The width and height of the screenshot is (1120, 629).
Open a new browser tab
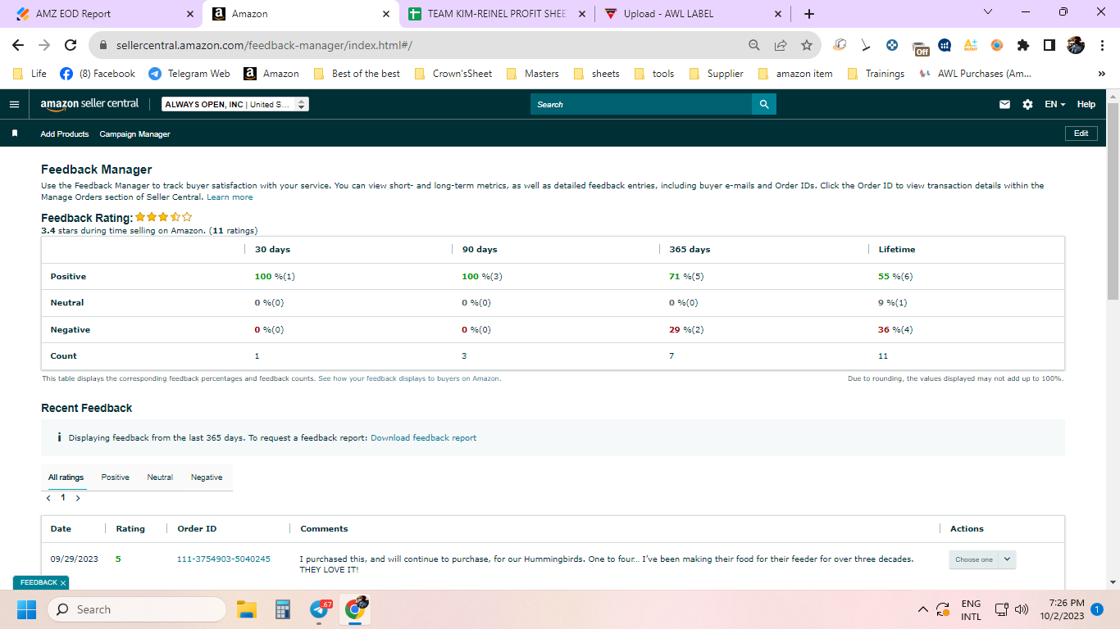[809, 14]
